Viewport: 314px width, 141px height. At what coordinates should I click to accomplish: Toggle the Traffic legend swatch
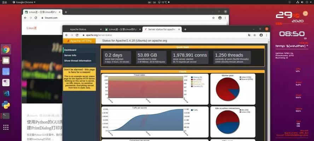[192, 110]
